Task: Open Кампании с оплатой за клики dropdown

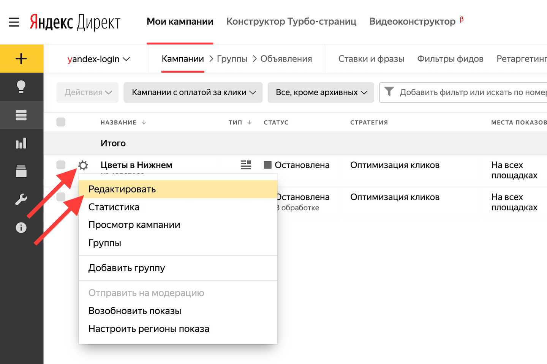Action: (x=193, y=92)
